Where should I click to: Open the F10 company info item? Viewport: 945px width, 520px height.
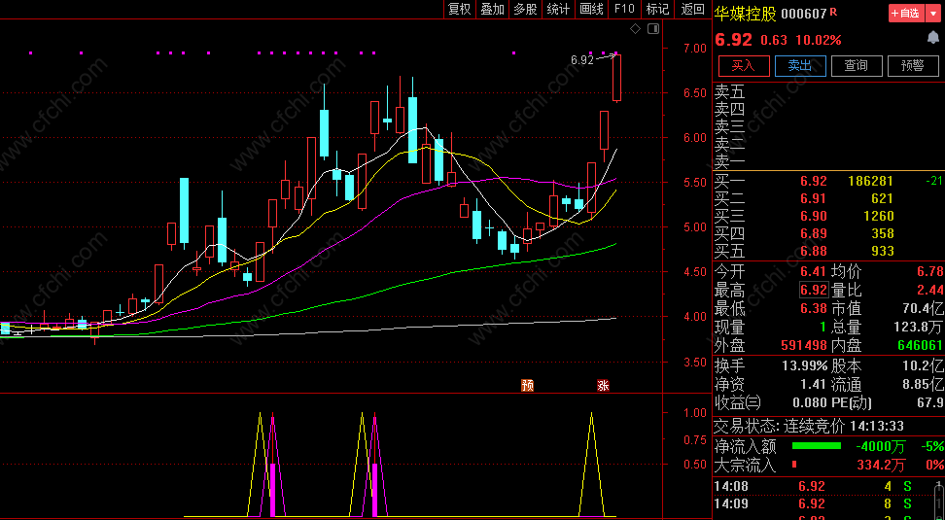tap(624, 9)
